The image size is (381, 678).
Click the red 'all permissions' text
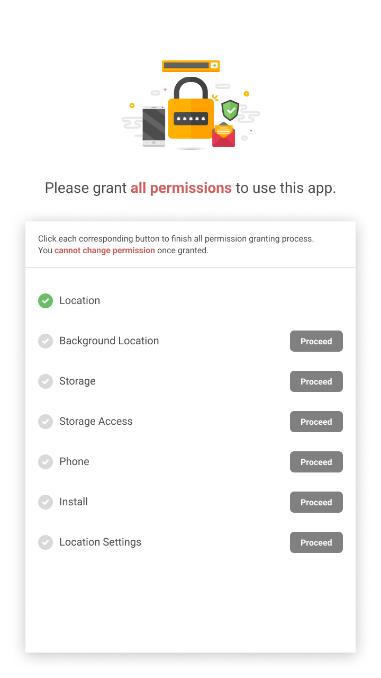click(x=181, y=188)
